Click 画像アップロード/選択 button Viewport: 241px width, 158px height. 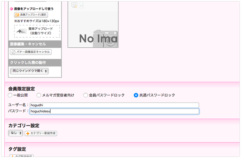tap(31, 15)
